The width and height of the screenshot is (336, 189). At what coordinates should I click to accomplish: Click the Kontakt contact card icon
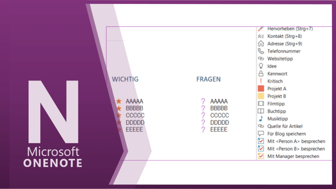coord(261,36)
